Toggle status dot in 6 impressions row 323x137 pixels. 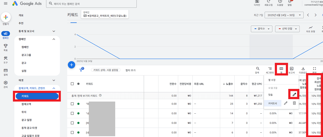(78, 132)
